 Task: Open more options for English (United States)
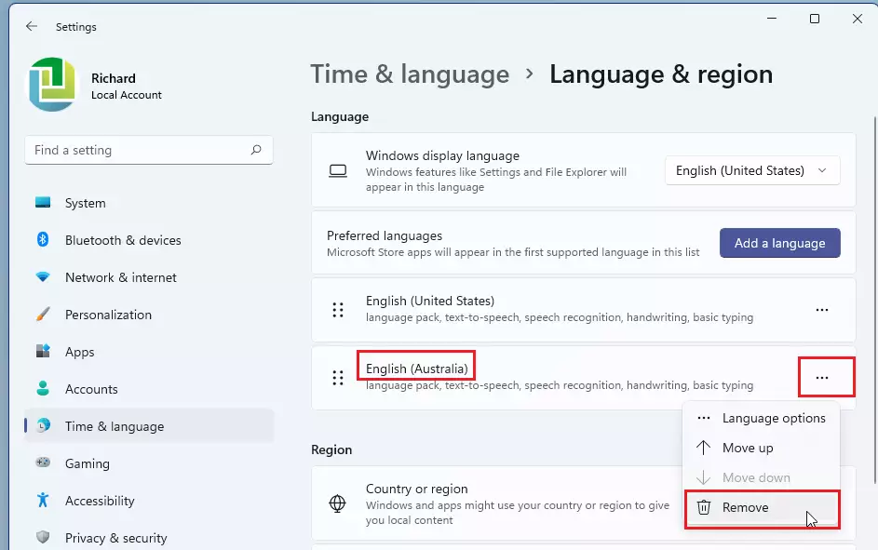click(821, 309)
